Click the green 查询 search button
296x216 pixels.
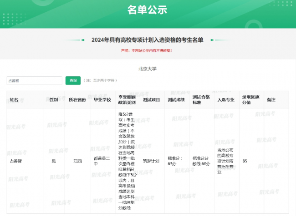tap(73, 80)
